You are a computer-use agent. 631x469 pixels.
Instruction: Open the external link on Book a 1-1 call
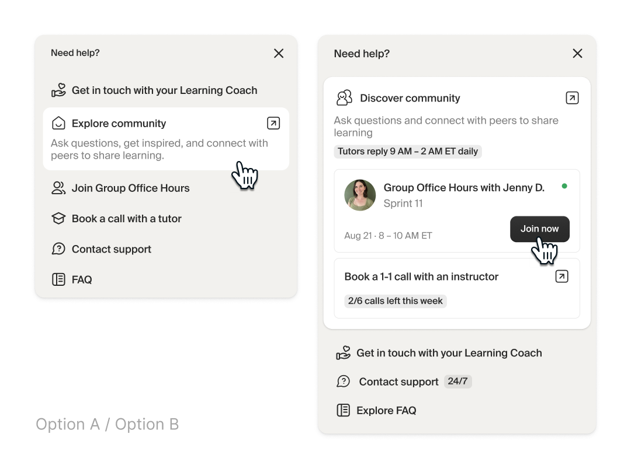[561, 276]
